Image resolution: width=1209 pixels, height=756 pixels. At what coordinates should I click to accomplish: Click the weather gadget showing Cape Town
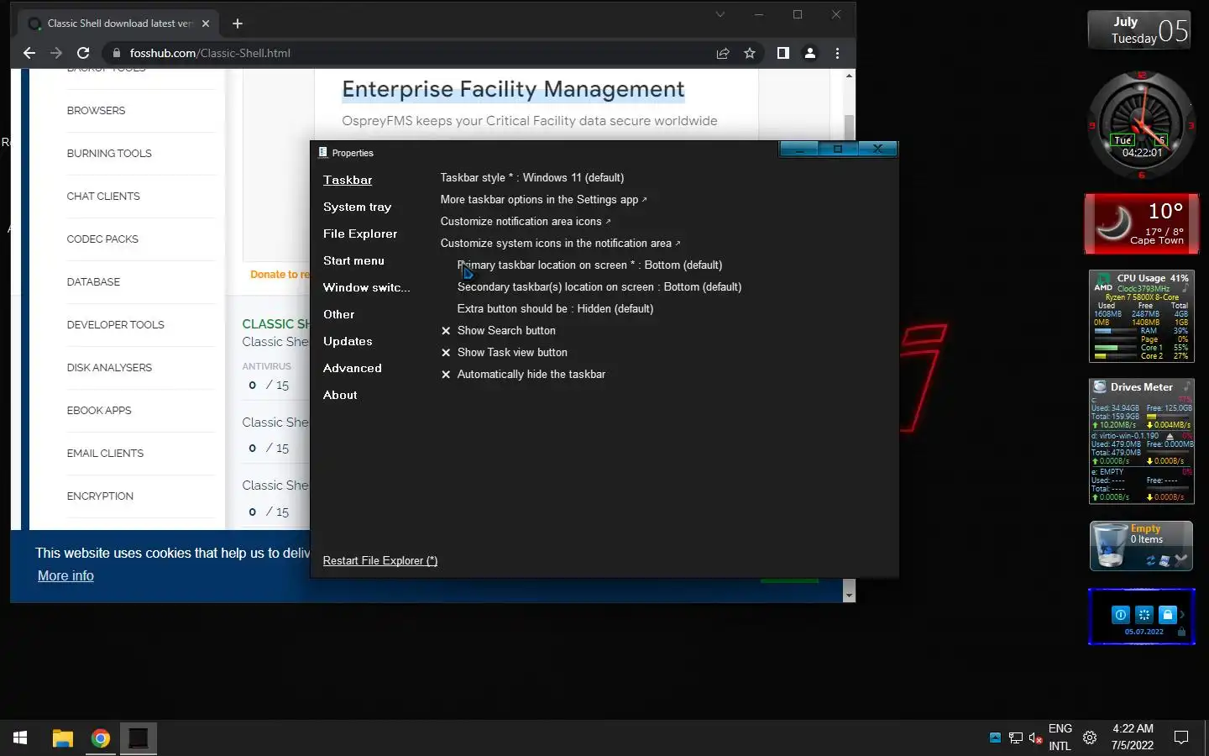[x=1142, y=224]
